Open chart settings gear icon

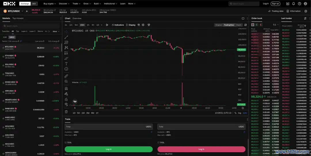click(x=143, y=25)
